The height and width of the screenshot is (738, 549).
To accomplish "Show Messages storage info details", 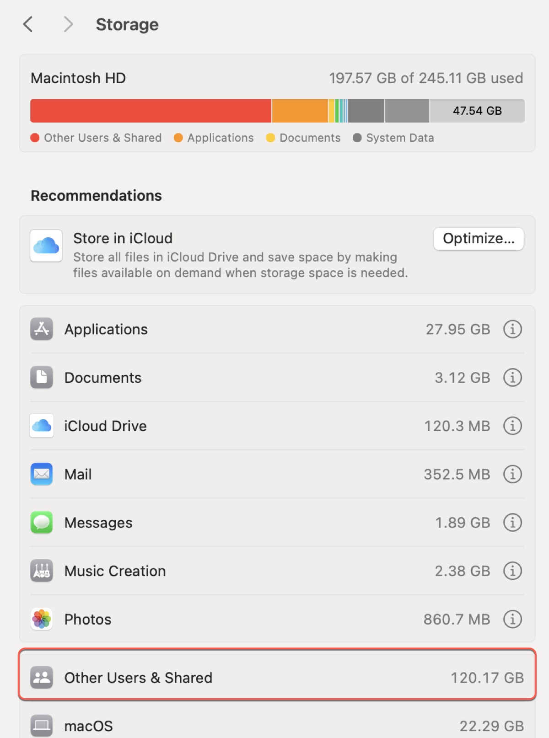I will pos(512,523).
